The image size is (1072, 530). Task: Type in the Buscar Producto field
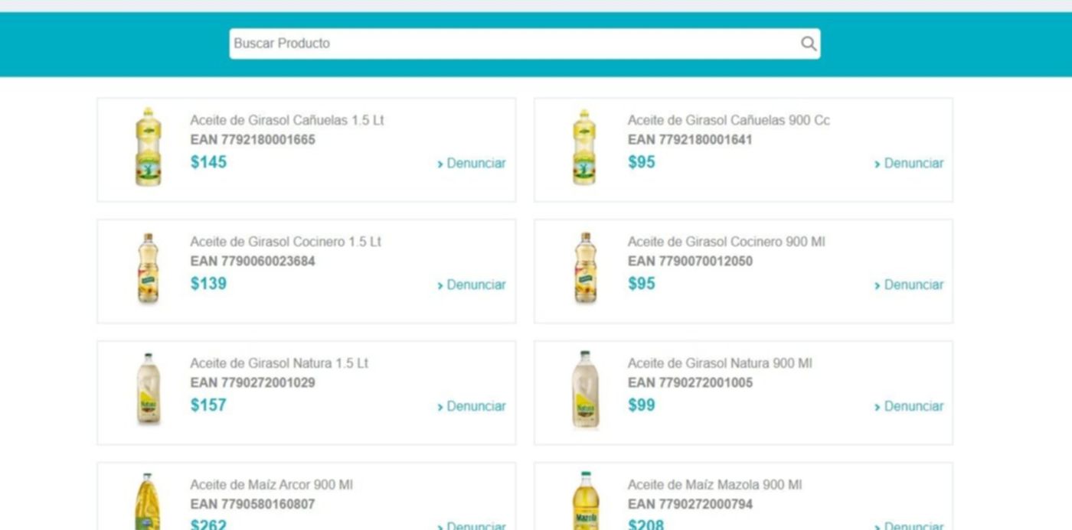tap(513, 44)
